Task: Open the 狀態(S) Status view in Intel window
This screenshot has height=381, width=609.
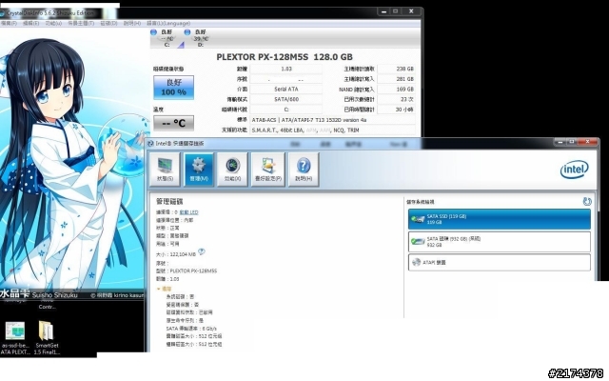Action: click(165, 170)
